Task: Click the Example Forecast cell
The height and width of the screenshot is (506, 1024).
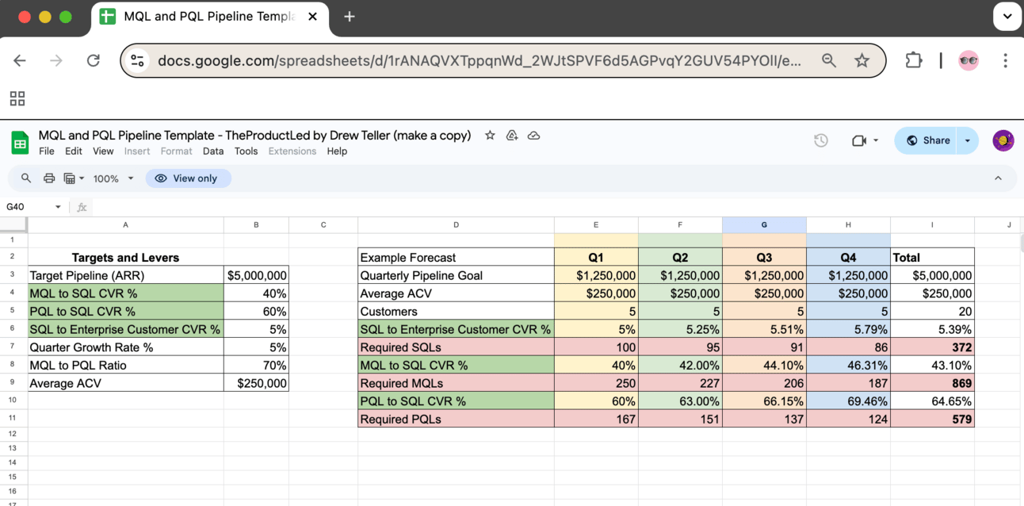Action: [x=456, y=258]
